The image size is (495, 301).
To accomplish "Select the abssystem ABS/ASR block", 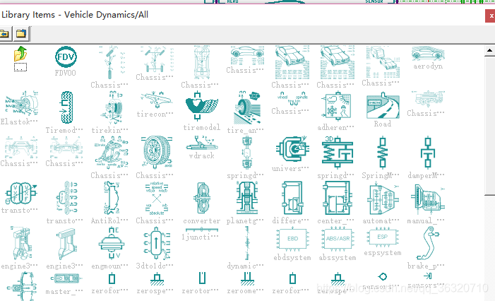I will pyautogui.click(x=337, y=239).
